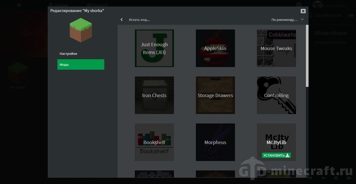Open the Morpheus mod tile
This screenshot has width=356, height=184.
point(215,142)
